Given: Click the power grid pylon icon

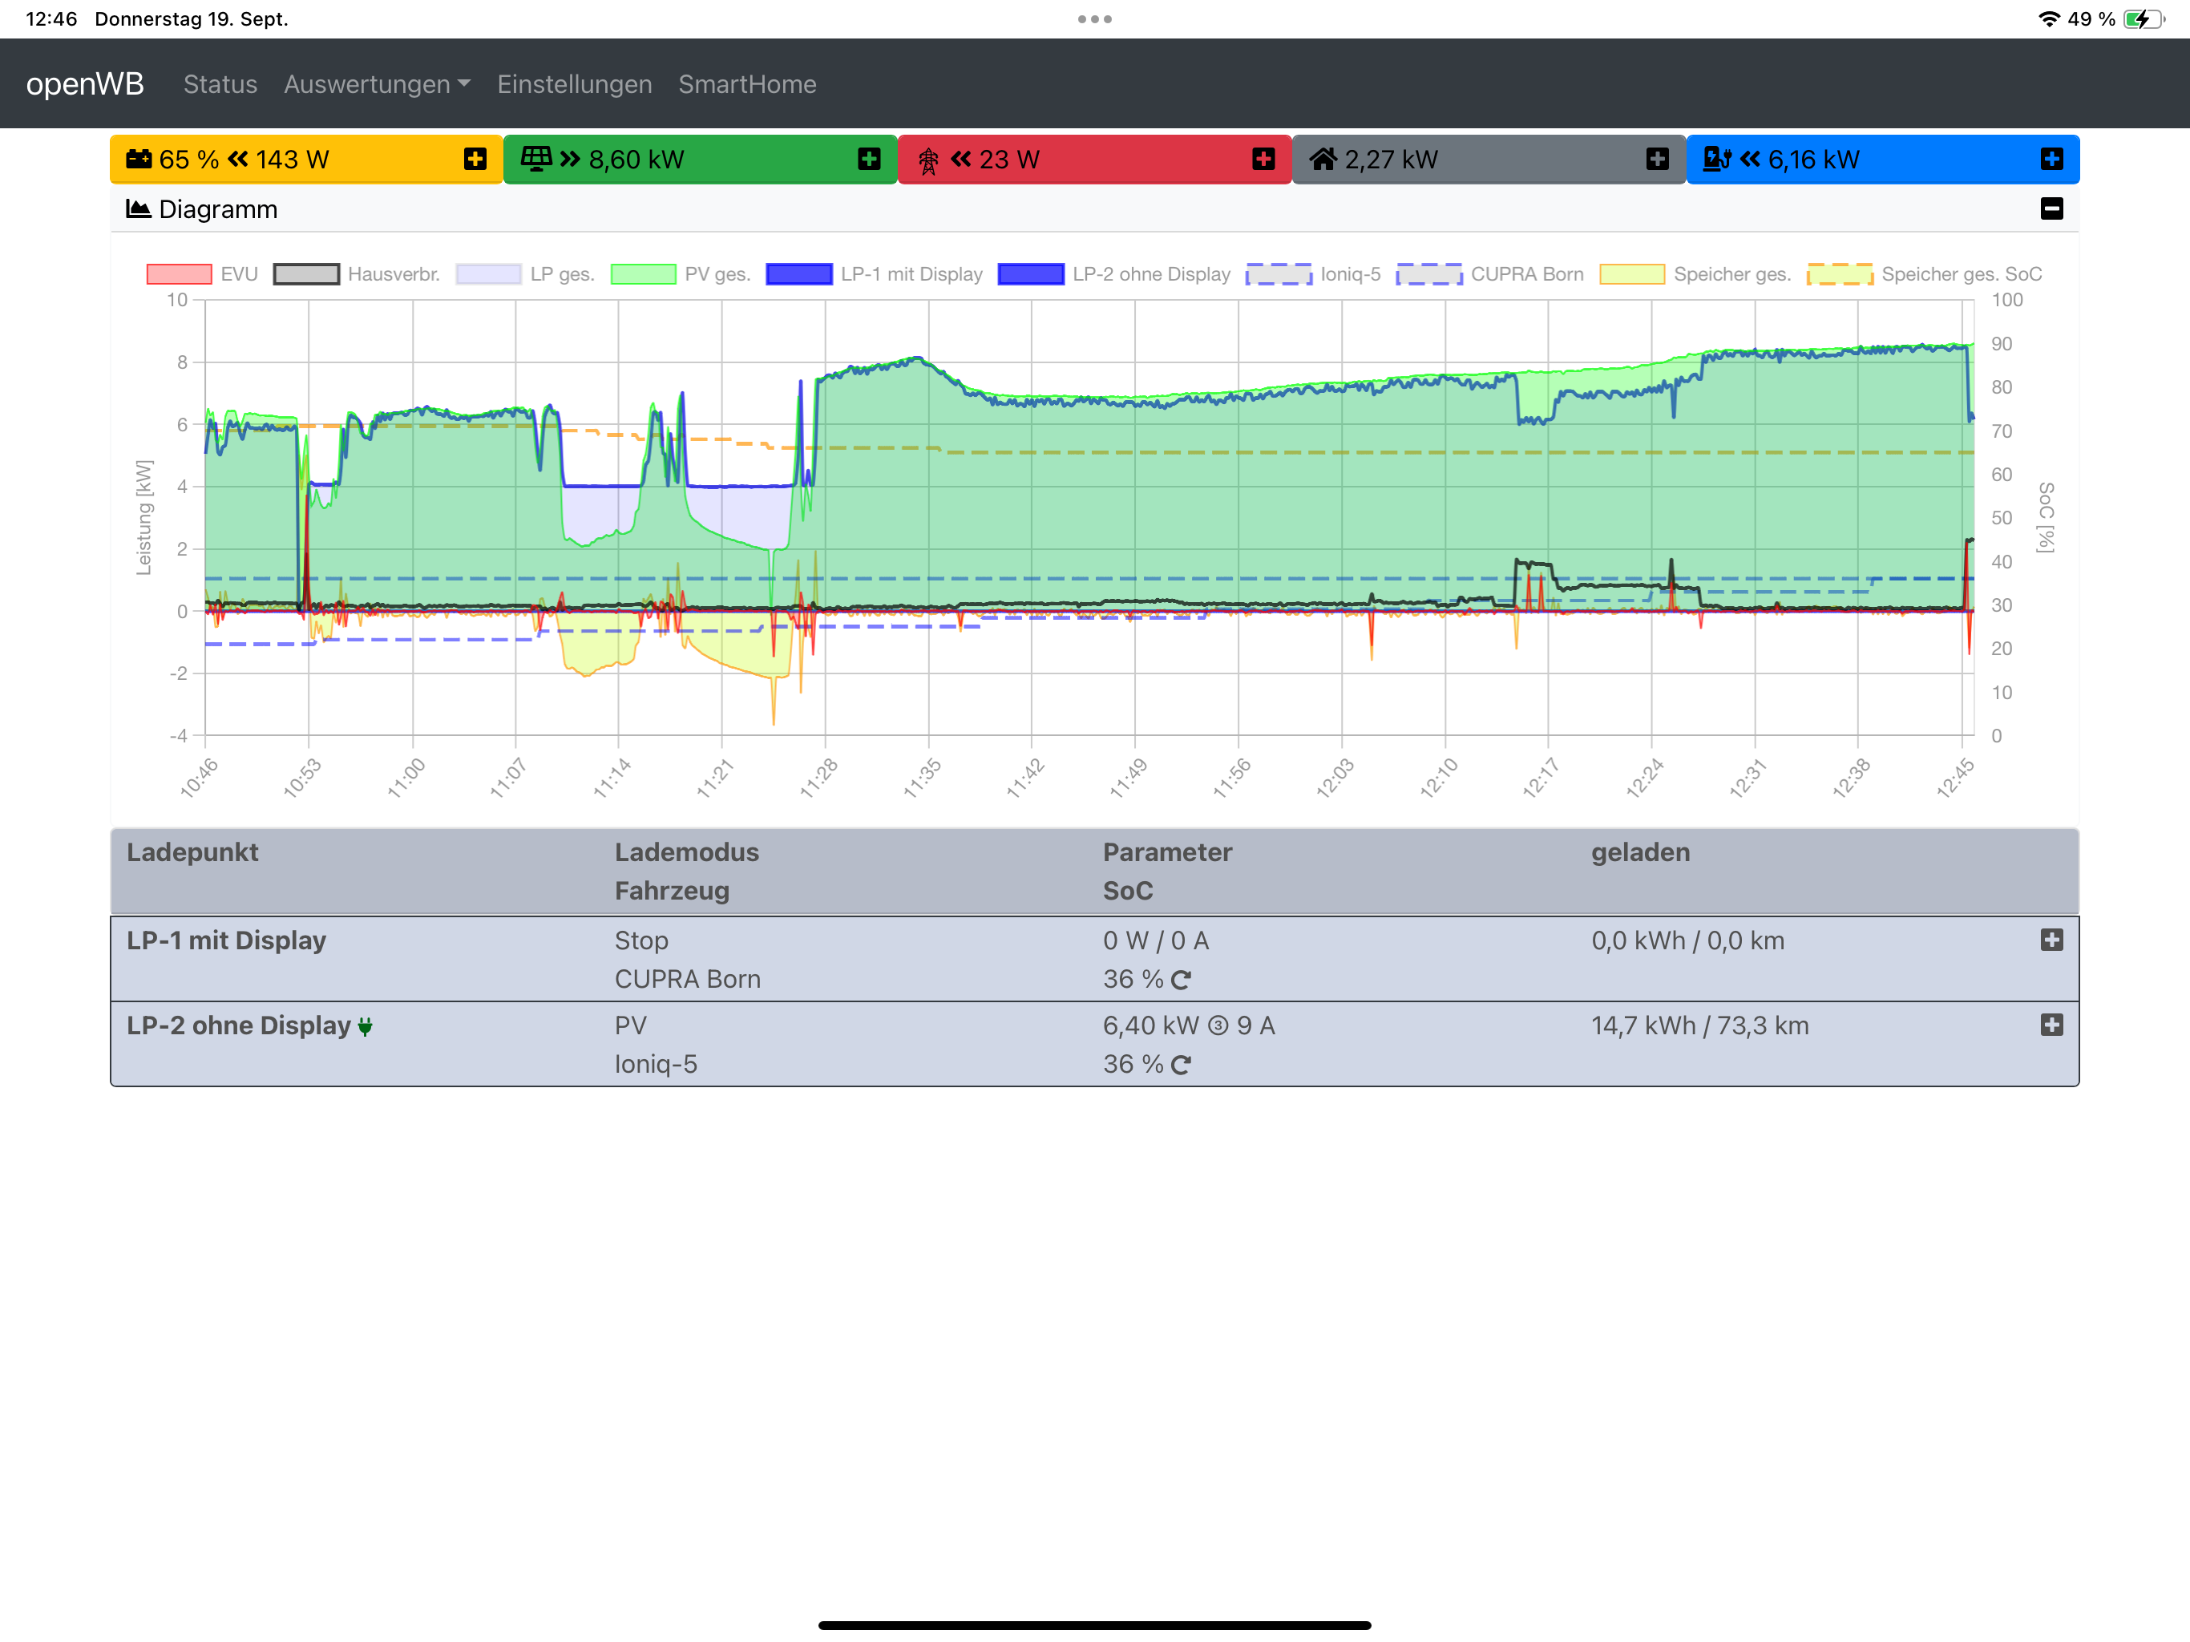Looking at the screenshot, I should tap(927, 160).
